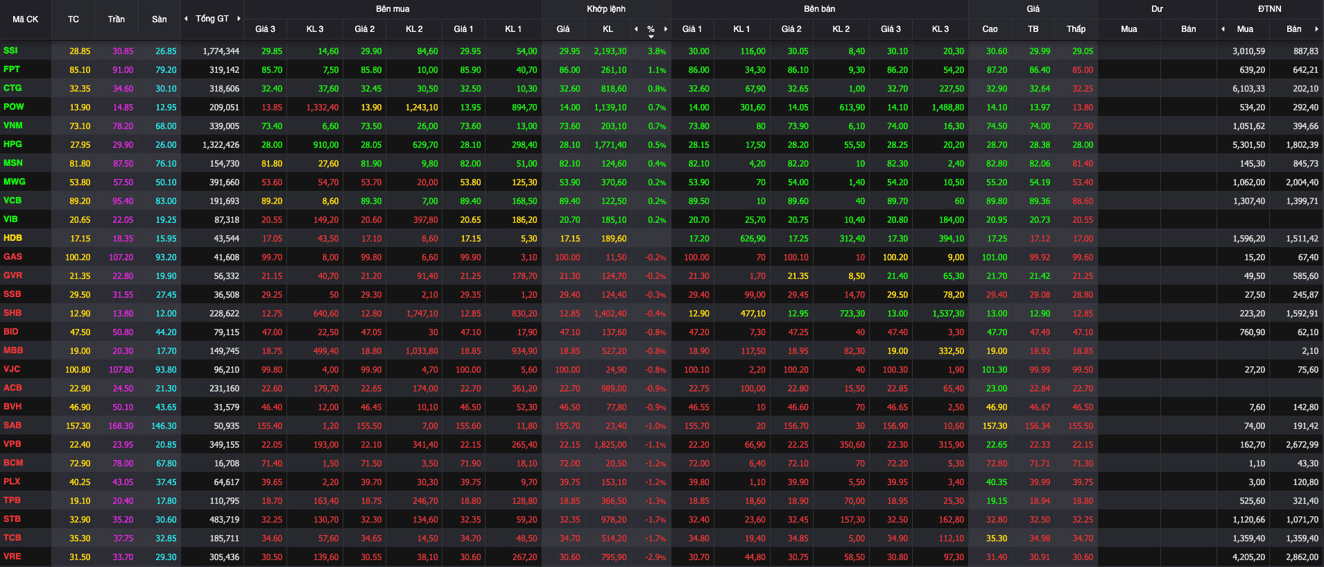Click the Dư group header
This screenshot has height=567, width=1324.
click(x=1157, y=9)
